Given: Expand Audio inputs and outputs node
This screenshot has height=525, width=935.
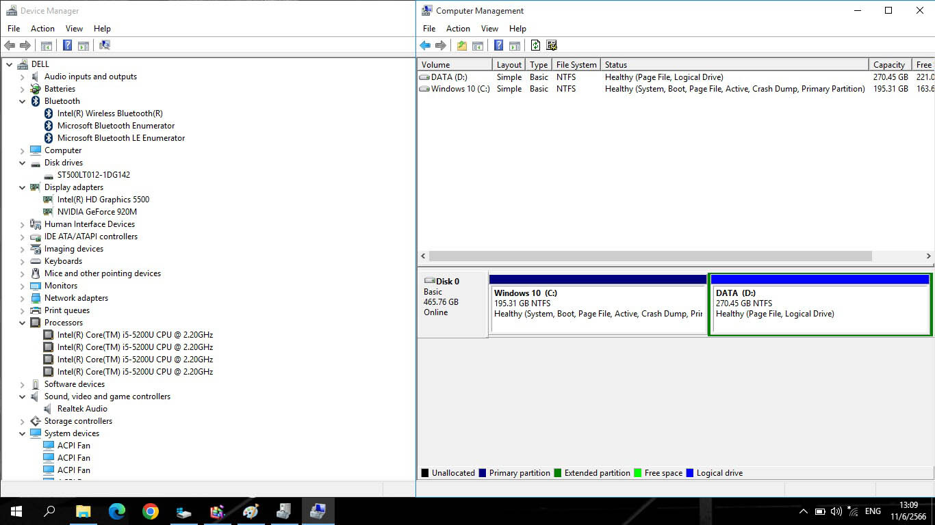Looking at the screenshot, I should coord(22,77).
